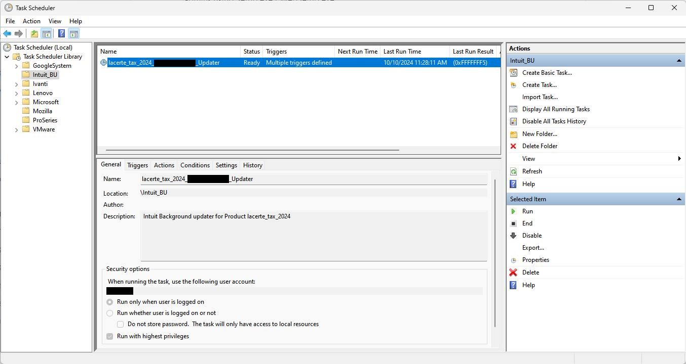Click Import Task... action

[x=540, y=97]
